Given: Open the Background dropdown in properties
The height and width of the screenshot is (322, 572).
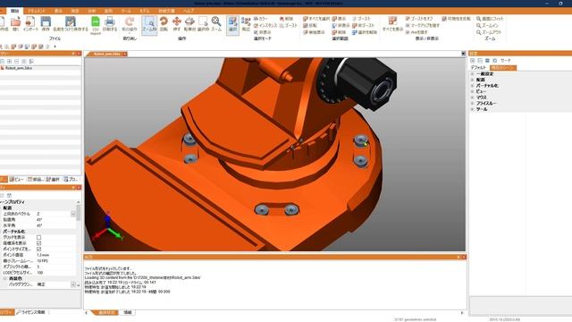Looking at the screenshot, I should tap(73, 284).
